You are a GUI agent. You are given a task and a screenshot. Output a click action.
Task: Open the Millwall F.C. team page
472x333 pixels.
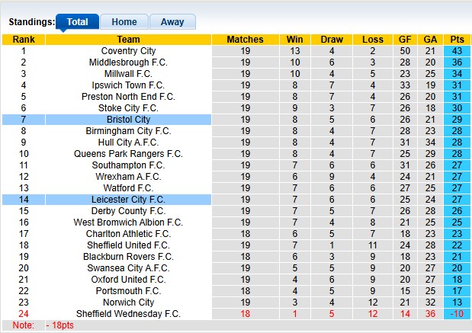[x=128, y=74]
